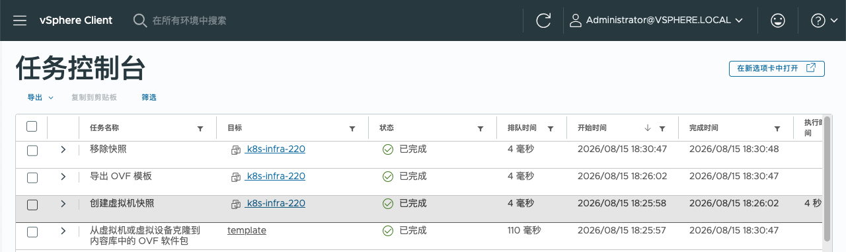Click the vertical table scrollbar

coord(827,179)
